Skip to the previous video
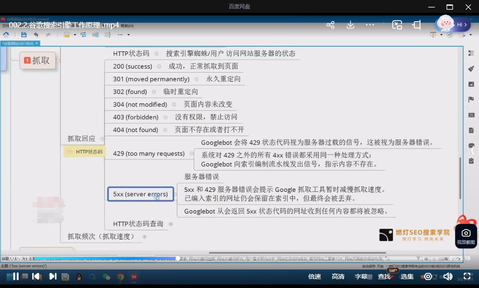Viewport: 479px width, 288px height. click(x=36, y=276)
